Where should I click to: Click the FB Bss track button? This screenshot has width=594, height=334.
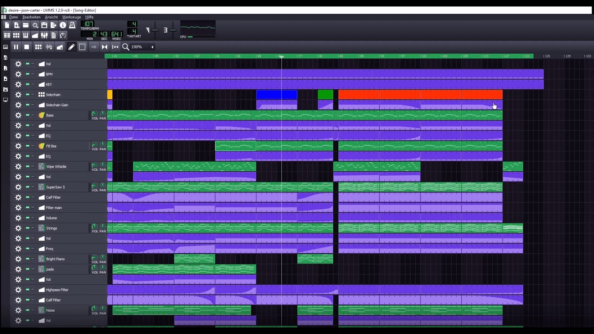click(x=63, y=146)
